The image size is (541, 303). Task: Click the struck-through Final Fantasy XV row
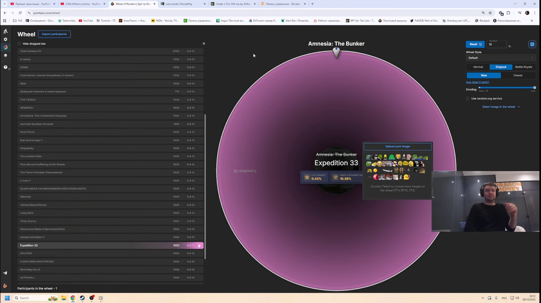coord(111,51)
